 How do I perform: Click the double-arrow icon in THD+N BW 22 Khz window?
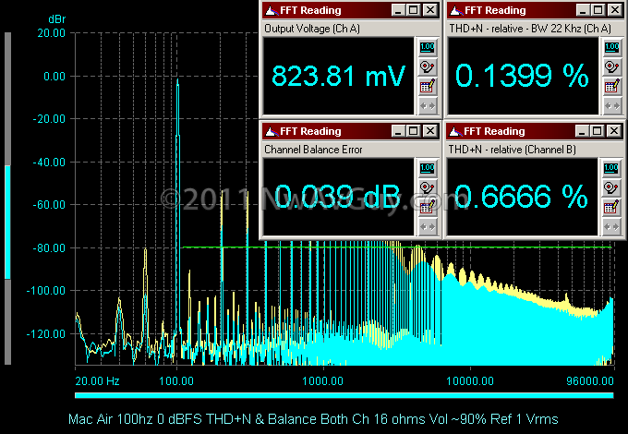pyautogui.click(x=612, y=106)
